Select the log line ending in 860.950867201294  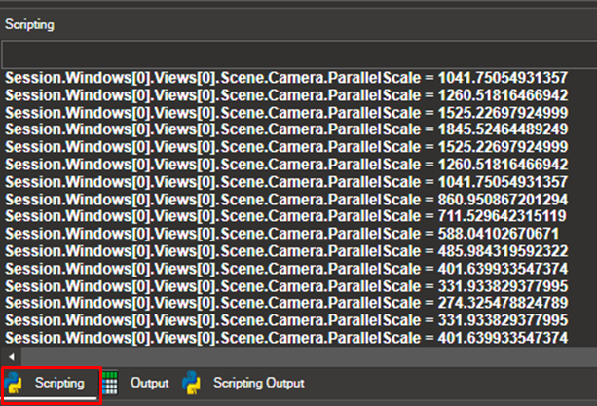pos(286,199)
